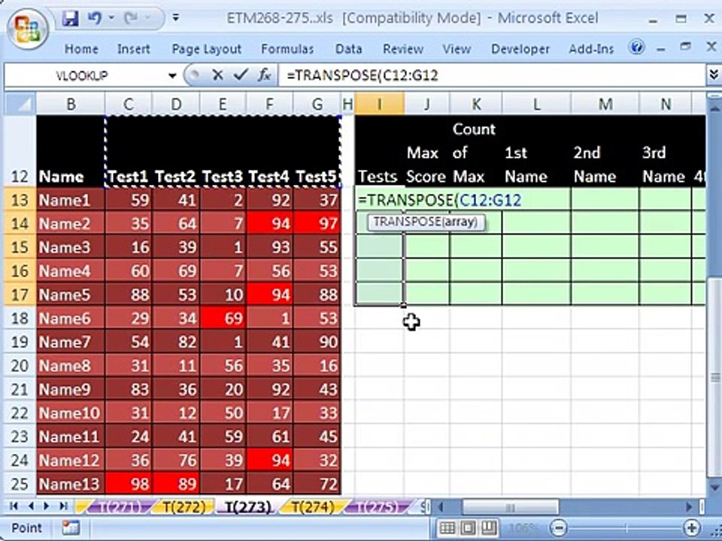Open the undo history dropdown arrow

click(111, 18)
